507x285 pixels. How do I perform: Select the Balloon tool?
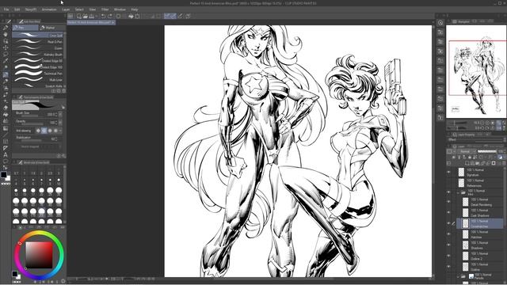pos(6,161)
